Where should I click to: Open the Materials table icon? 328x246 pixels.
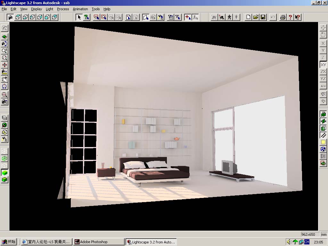point(4,125)
